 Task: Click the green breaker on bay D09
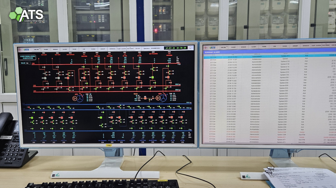[x=152, y=77]
